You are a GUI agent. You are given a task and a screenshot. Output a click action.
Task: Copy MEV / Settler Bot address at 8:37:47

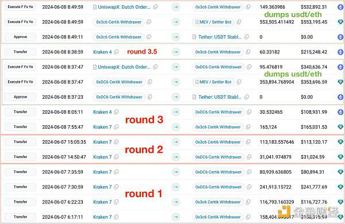[239, 82]
